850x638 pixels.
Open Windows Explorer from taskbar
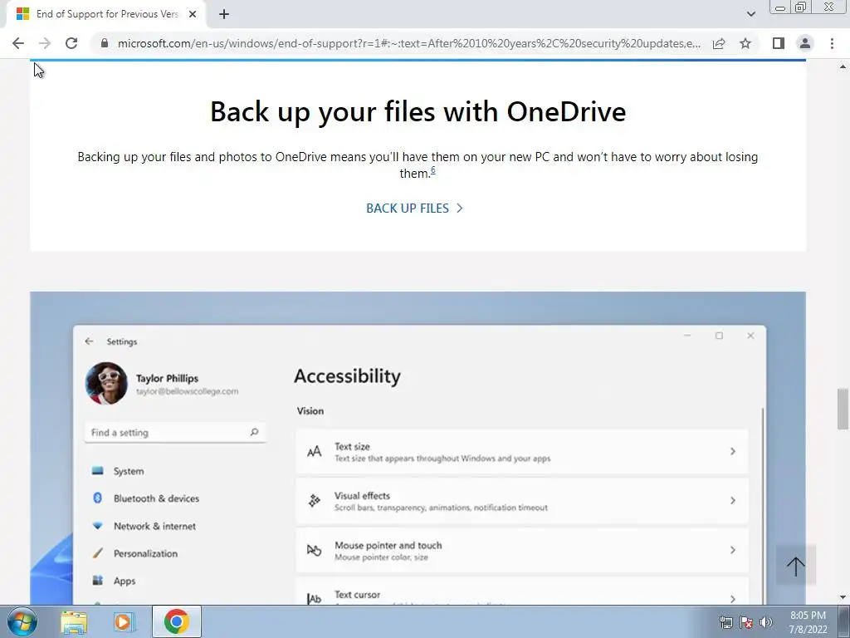(x=74, y=621)
